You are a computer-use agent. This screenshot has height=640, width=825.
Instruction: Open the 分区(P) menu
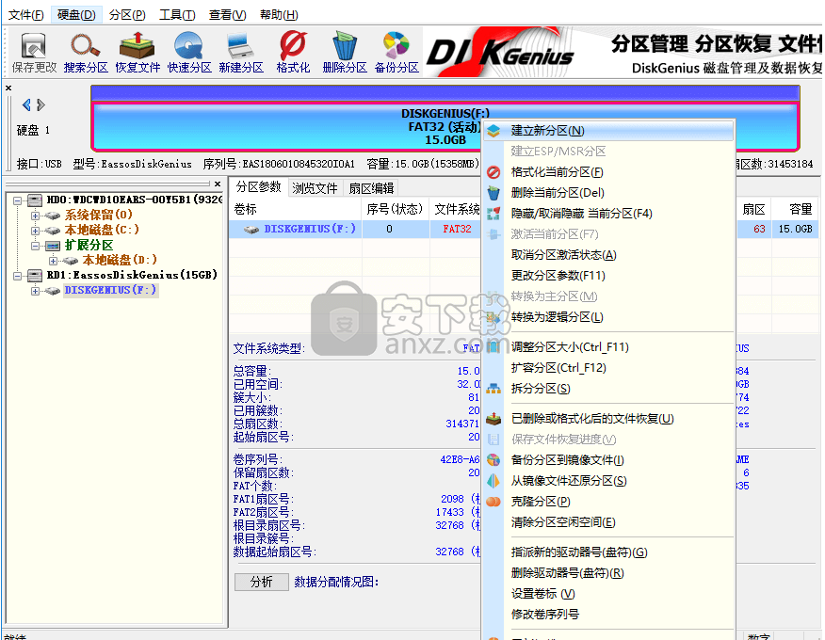pyautogui.click(x=127, y=15)
